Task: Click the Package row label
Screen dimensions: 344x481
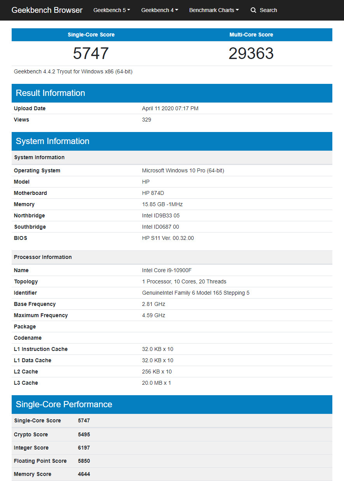Action: coord(25,326)
